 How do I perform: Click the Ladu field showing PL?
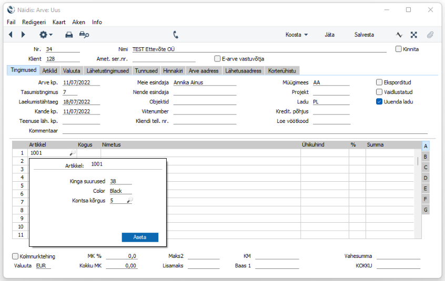tap(331, 102)
